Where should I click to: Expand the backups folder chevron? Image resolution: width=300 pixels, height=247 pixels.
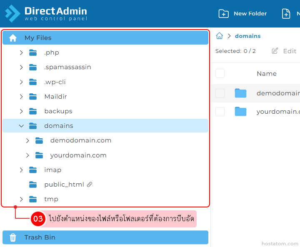(x=21, y=111)
